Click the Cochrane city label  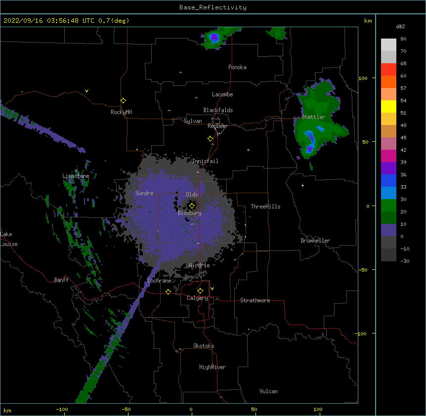[x=159, y=281]
